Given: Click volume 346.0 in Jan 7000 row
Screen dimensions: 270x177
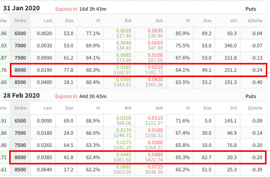Looking at the screenshot, I should [x=230, y=46].
